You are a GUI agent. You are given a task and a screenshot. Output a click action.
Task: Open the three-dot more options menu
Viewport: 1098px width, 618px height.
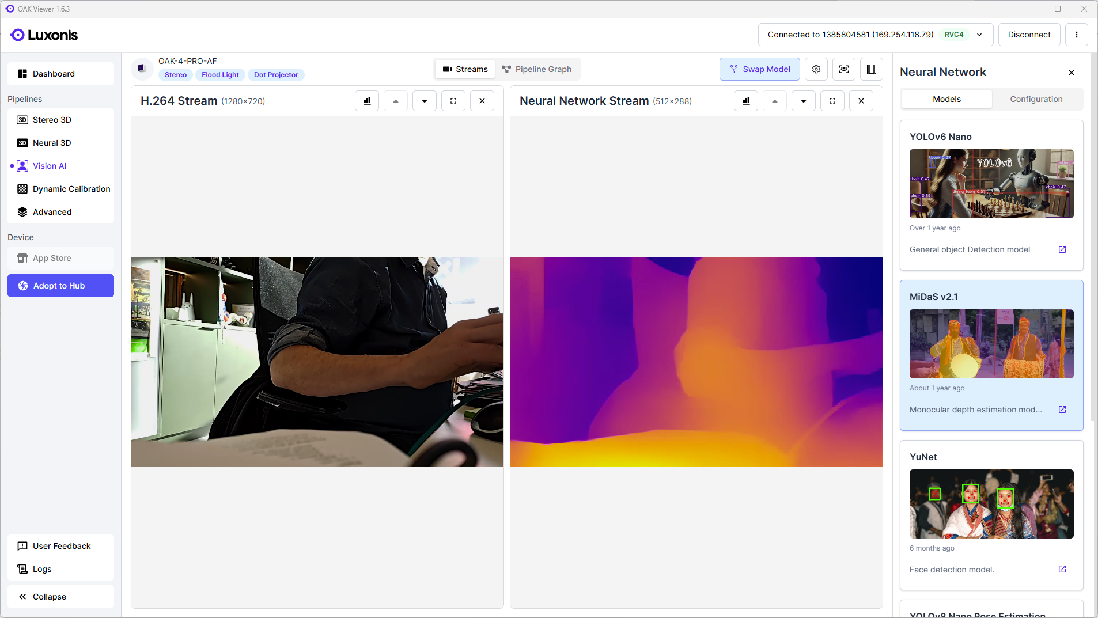pyautogui.click(x=1076, y=35)
